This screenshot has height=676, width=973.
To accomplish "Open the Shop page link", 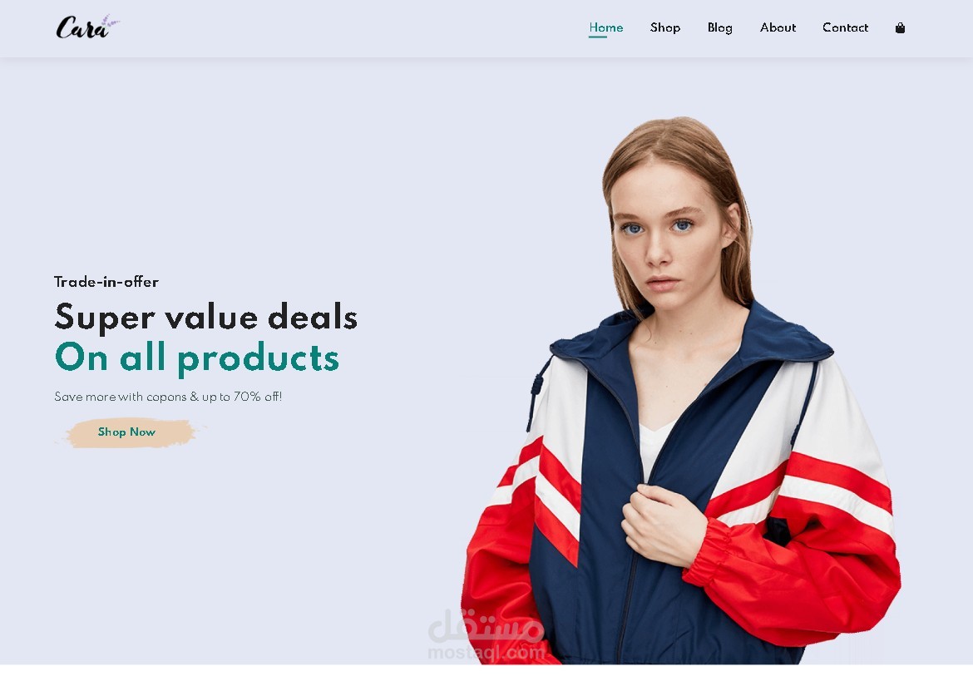I will (665, 27).
